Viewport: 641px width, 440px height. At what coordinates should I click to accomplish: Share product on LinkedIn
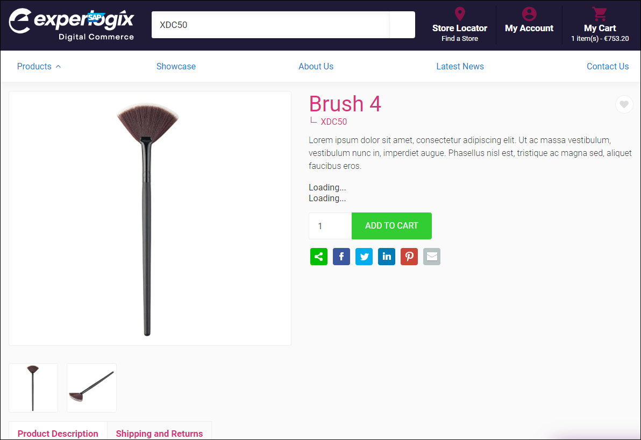[x=387, y=257]
